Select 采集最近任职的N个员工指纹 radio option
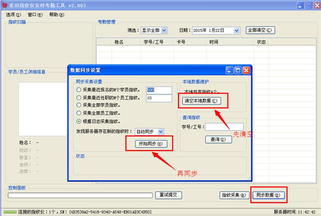This screenshot has height=216, width=321. tap(79, 98)
